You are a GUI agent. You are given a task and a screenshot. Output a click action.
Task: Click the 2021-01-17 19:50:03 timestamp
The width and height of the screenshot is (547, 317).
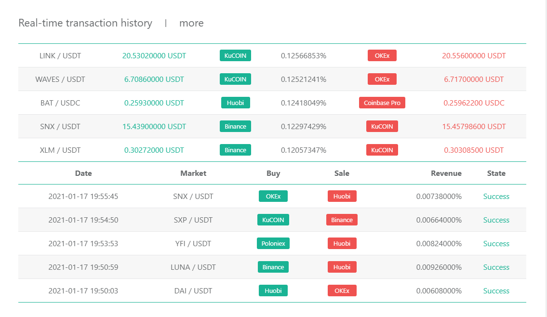click(83, 291)
